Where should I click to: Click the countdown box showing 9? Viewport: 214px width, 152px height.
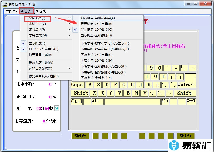pos(57,108)
